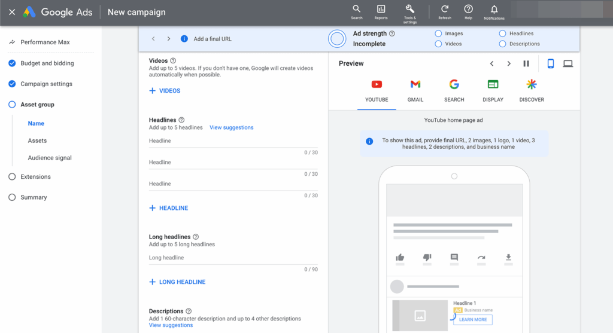Image resolution: width=613 pixels, height=333 pixels.
Task: Select the Descriptions ad strength indicator
Action: pyautogui.click(x=503, y=44)
